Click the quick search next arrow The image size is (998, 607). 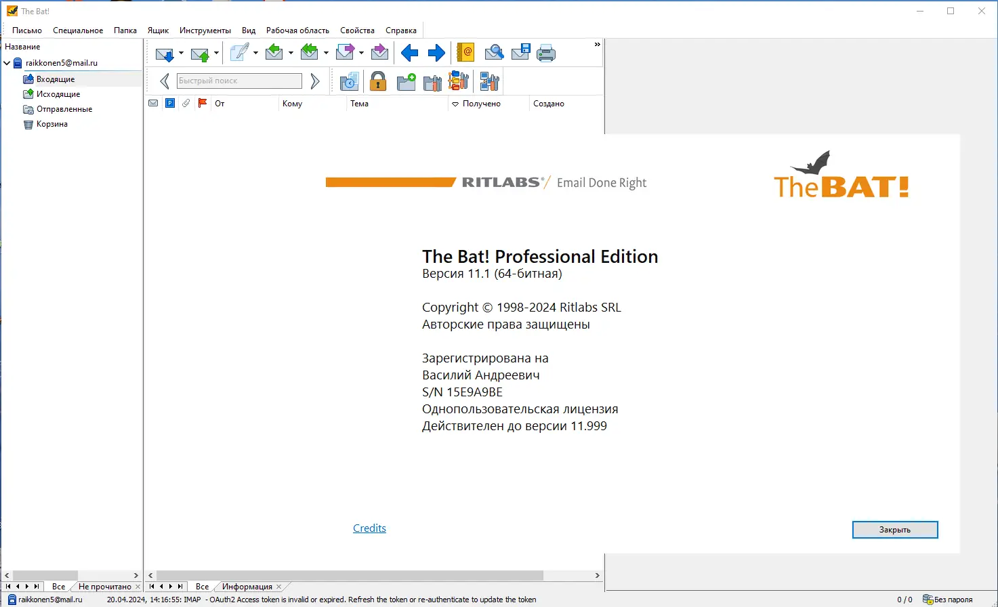(315, 81)
